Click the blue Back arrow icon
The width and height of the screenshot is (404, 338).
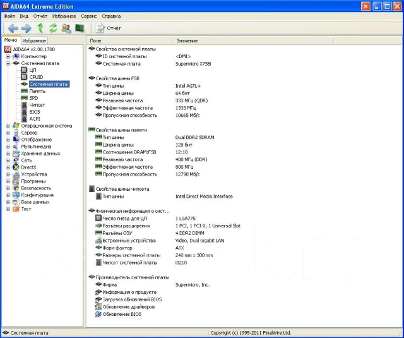click(x=13, y=28)
